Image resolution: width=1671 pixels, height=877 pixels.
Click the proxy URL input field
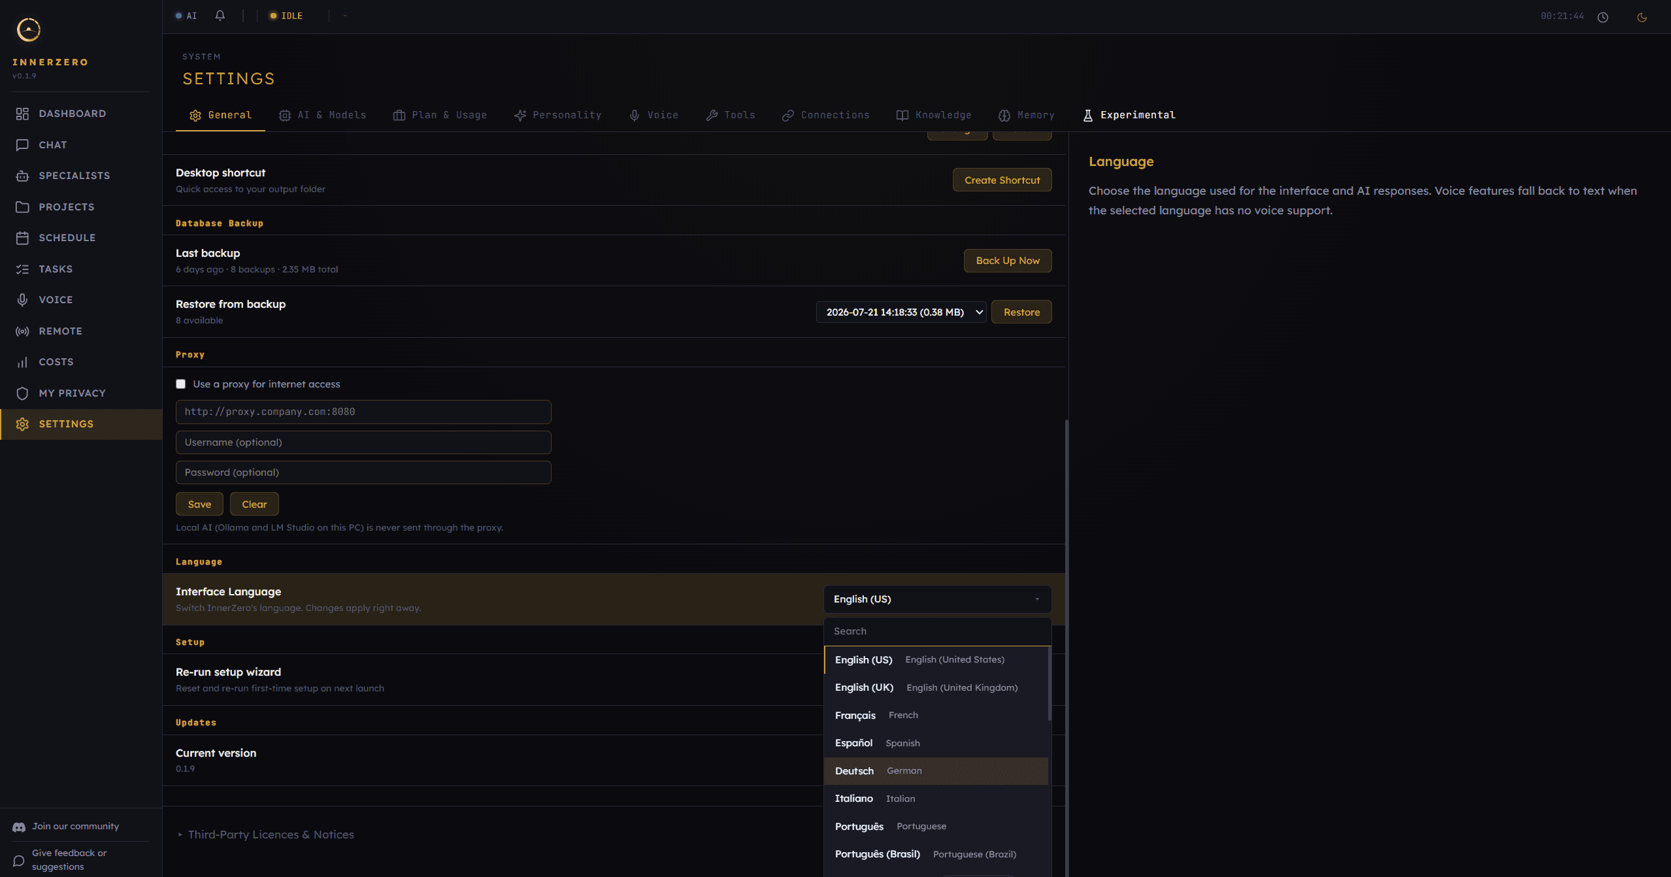(x=363, y=412)
